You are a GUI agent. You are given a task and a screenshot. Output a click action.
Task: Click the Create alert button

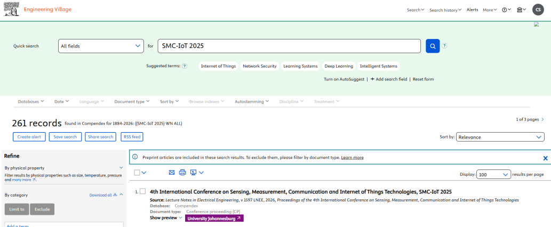29,137
